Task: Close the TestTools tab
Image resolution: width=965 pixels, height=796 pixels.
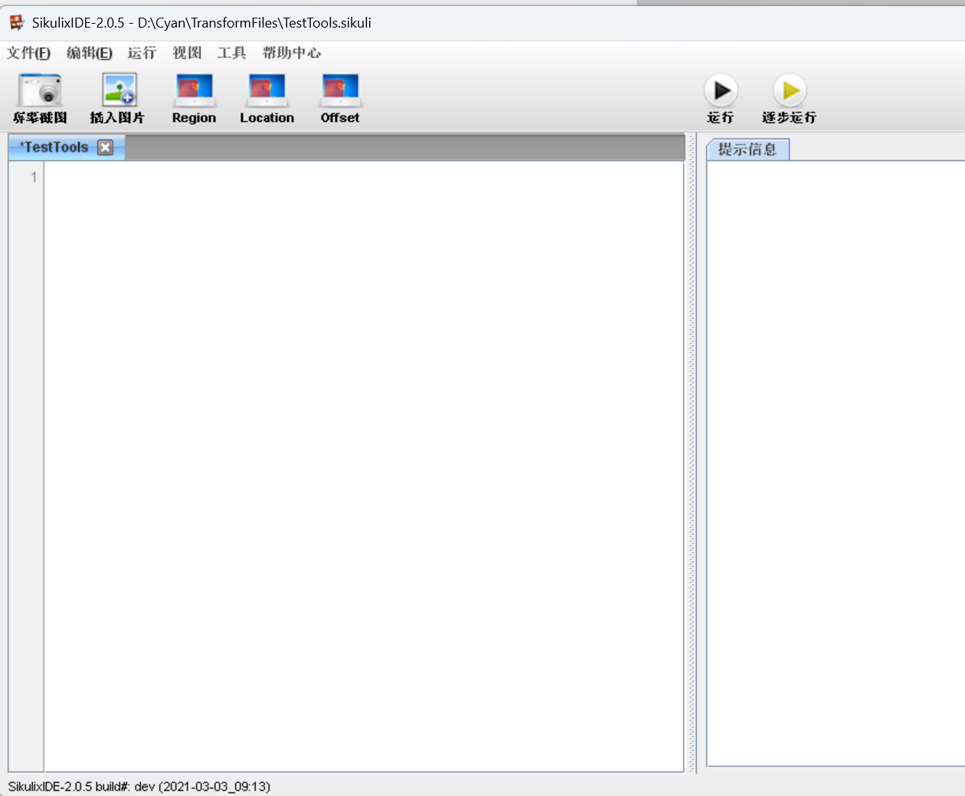Action: 105,147
